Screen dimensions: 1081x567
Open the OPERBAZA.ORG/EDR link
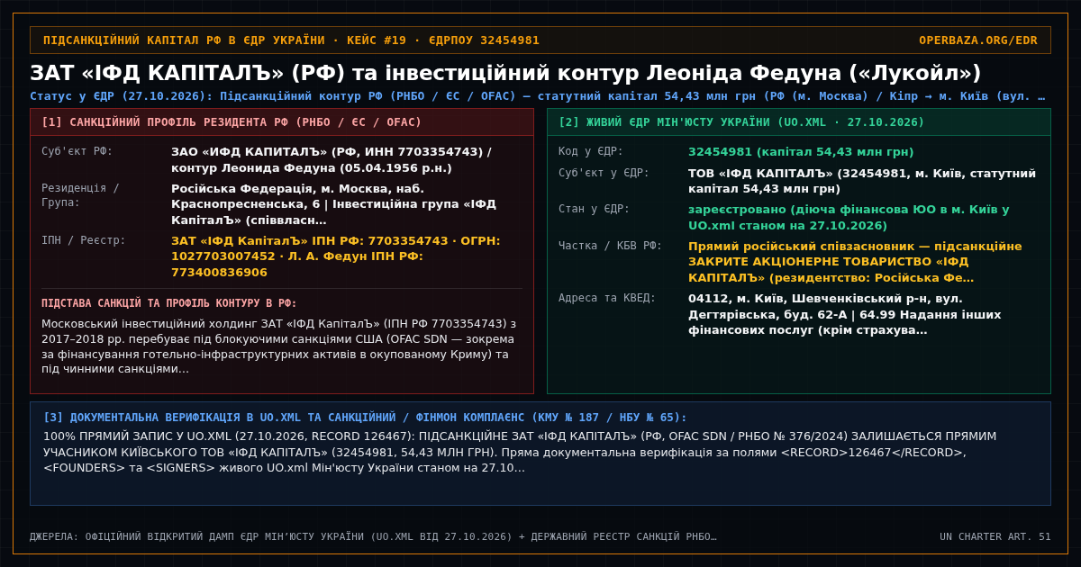977,40
